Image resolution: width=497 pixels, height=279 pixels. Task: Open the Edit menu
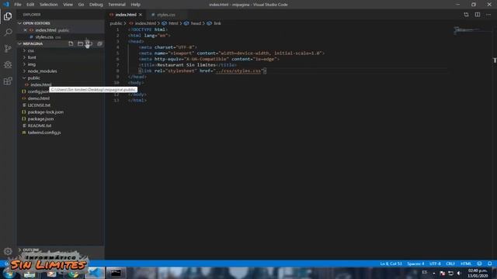tap(30, 5)
